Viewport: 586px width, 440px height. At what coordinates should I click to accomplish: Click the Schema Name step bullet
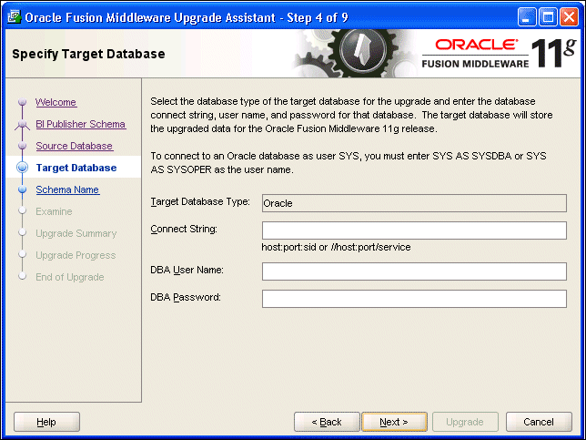(x=23, y=189)
